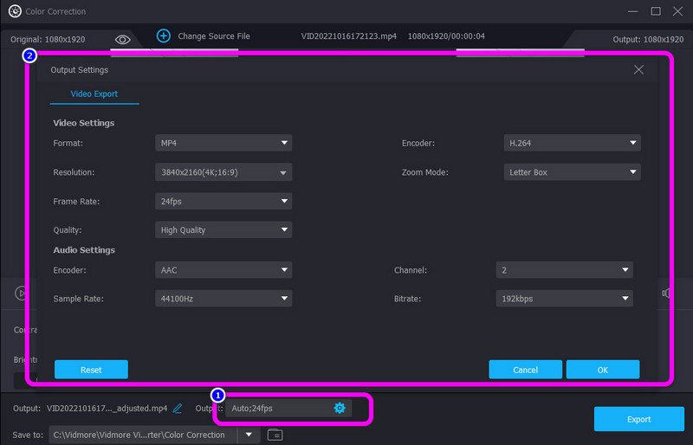Click the blue Export button

(x=638, y=419)
